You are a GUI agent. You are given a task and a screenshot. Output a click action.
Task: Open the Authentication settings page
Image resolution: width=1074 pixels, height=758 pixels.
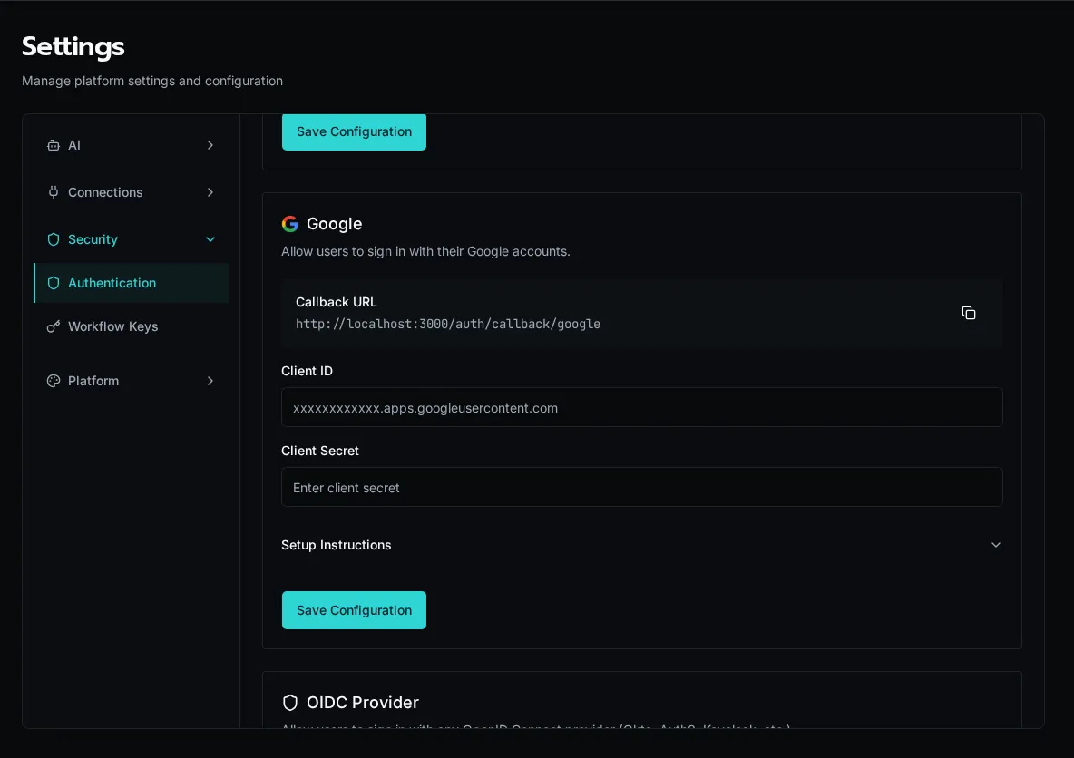pos(132,283)
